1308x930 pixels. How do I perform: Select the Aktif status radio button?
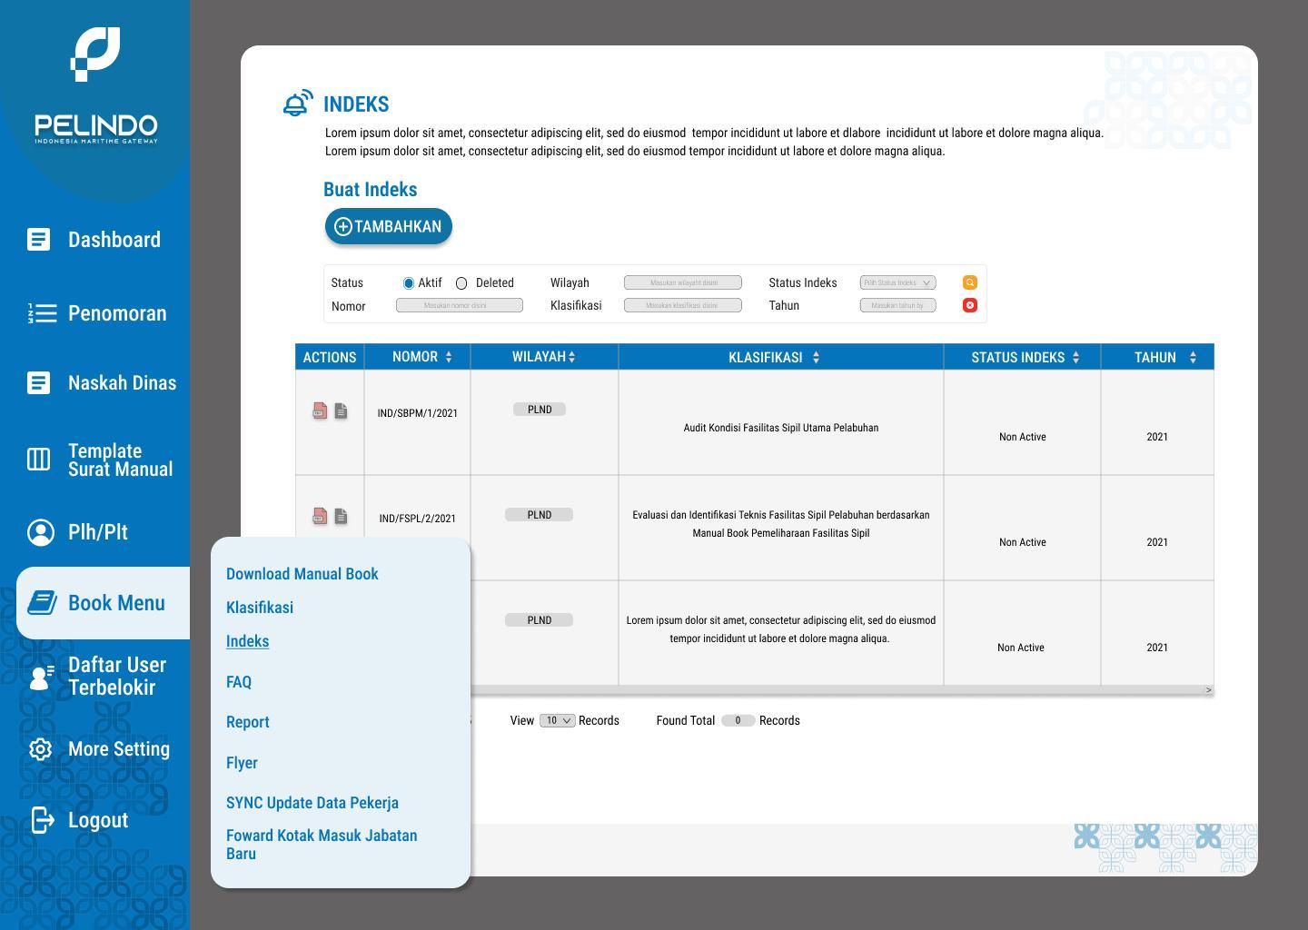coord(409,283)
